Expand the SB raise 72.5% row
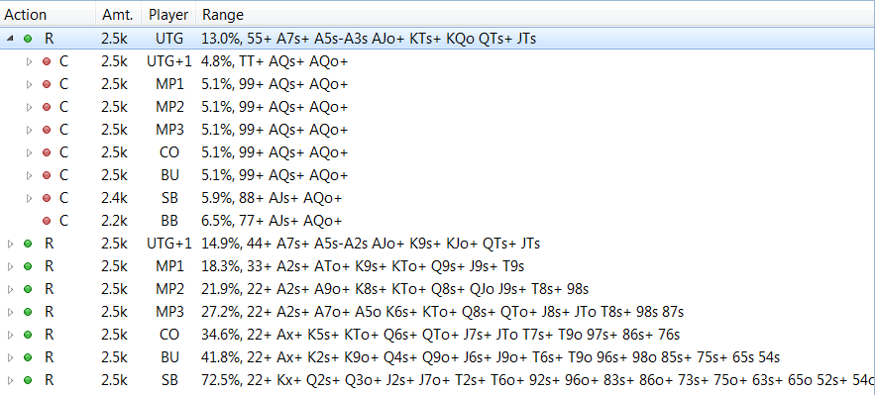The image size is (875, 395). [x=10, y=380]
